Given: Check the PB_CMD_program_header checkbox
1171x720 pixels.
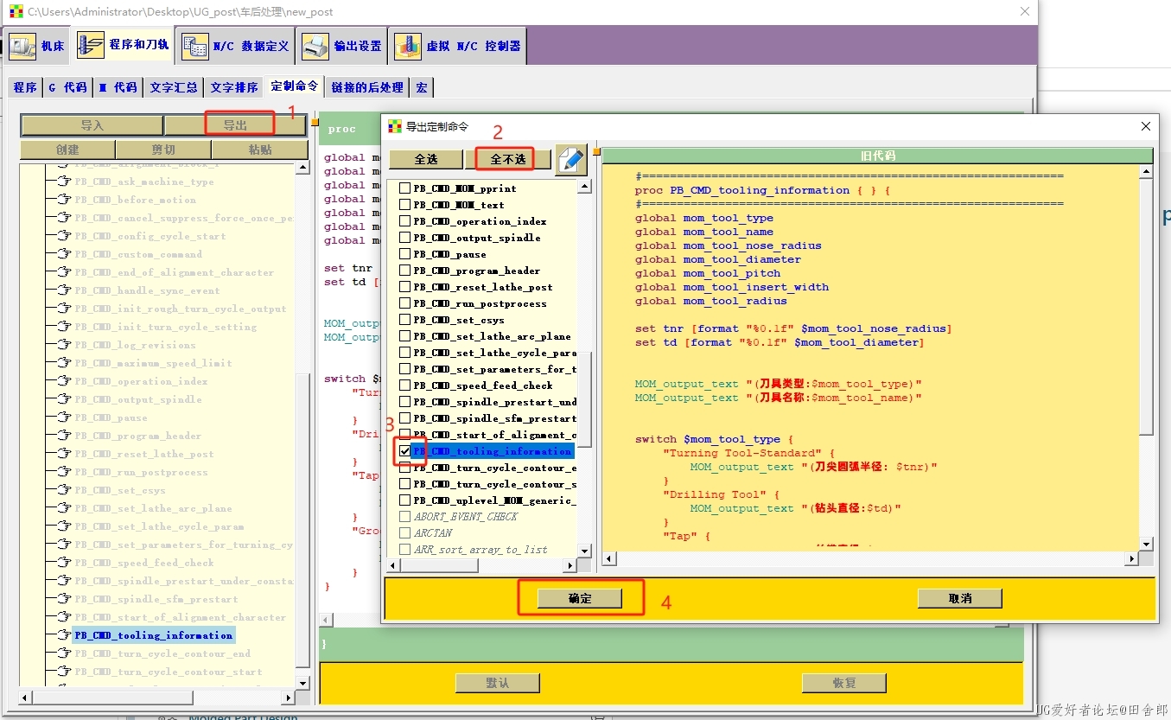Looking at the screenshot, I should (x=404, y=271).
